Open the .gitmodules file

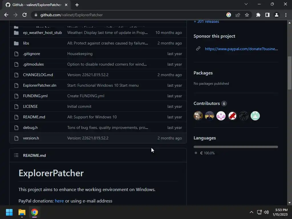pos(33,64)
